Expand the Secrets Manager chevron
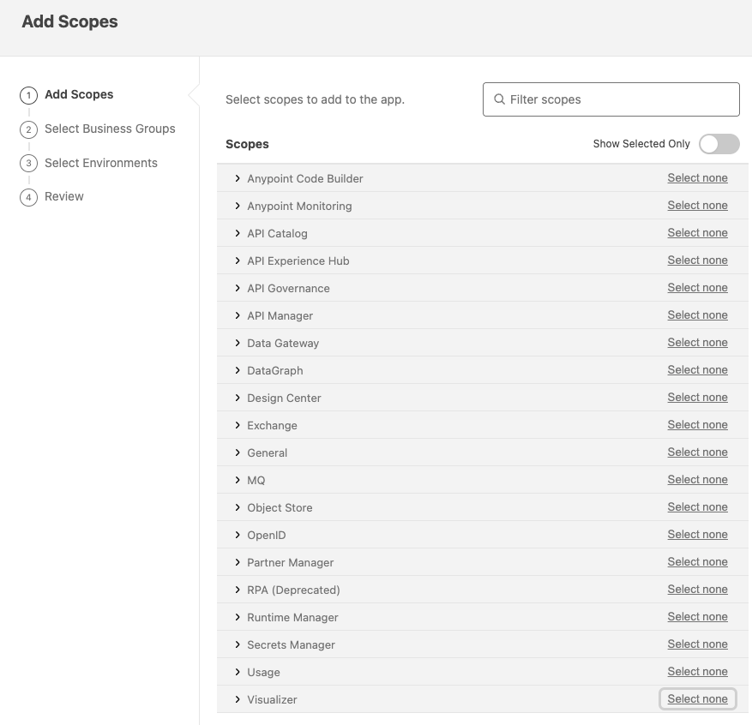The width and height of the screenshot is (752, 725). (x=238, y=644)
